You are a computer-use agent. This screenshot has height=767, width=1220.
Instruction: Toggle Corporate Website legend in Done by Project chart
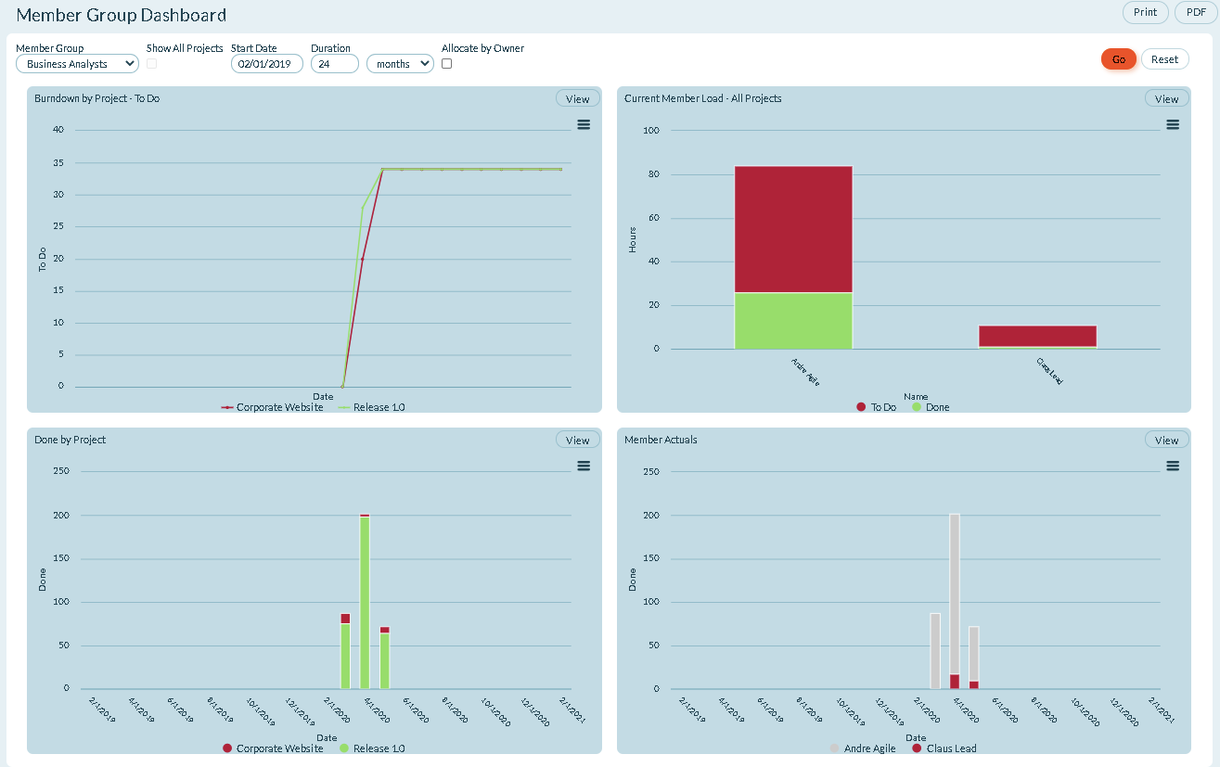tap(272, 748)
